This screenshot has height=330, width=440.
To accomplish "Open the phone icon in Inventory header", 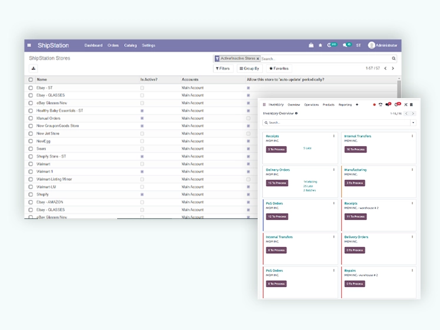I will coord(381,105).
